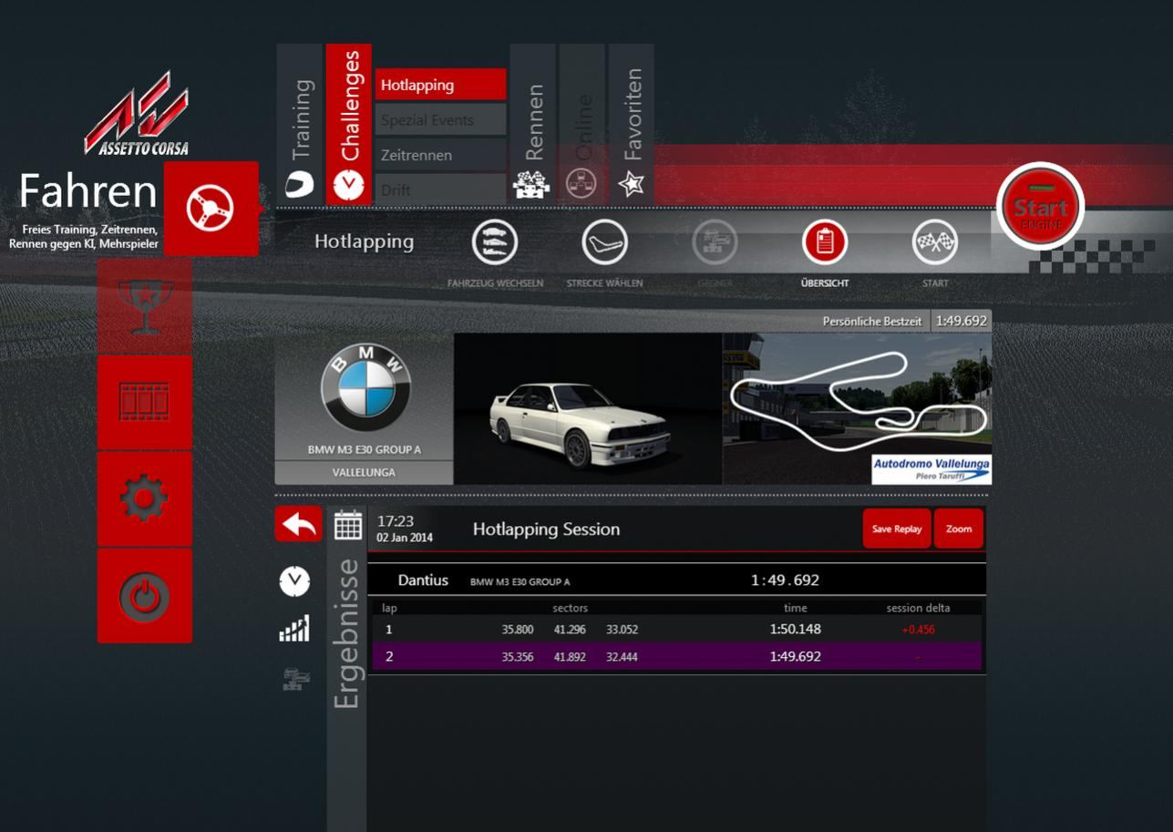
Task: Click the Hotlapping Session title
Action: 546,529
